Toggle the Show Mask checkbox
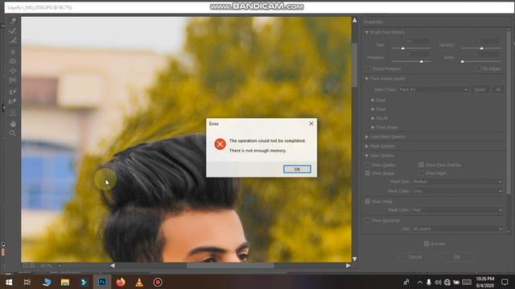The height and width of the screenshot is (289, 515). (368, 201)
